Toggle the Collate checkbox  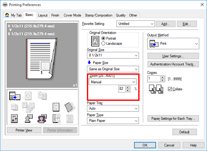170,89
